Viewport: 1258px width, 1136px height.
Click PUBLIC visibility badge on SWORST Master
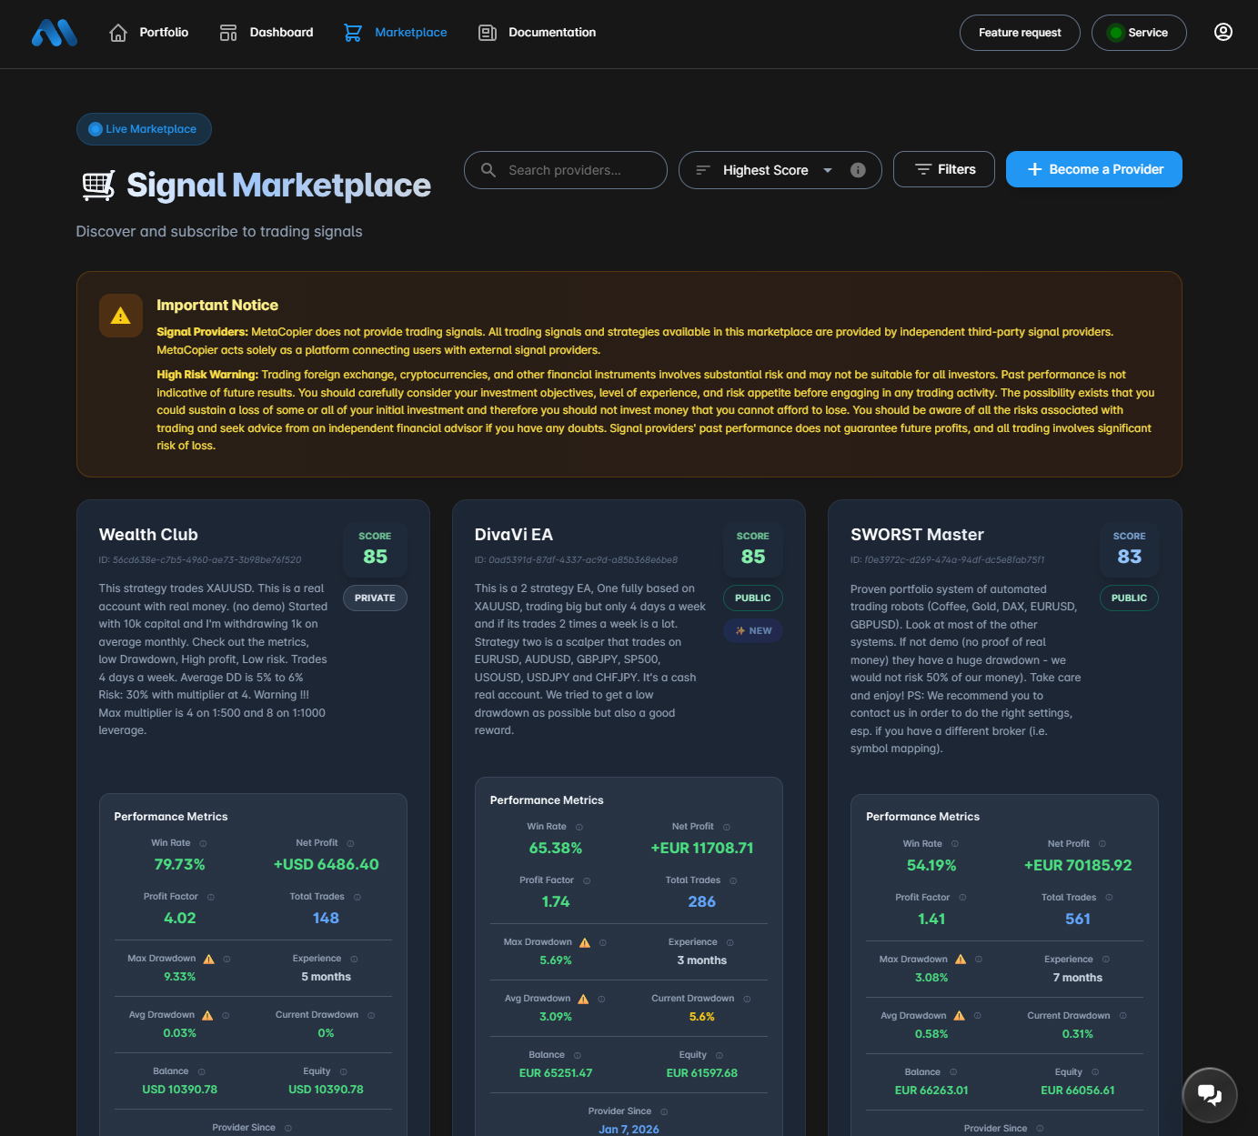tap(1128, 598)
